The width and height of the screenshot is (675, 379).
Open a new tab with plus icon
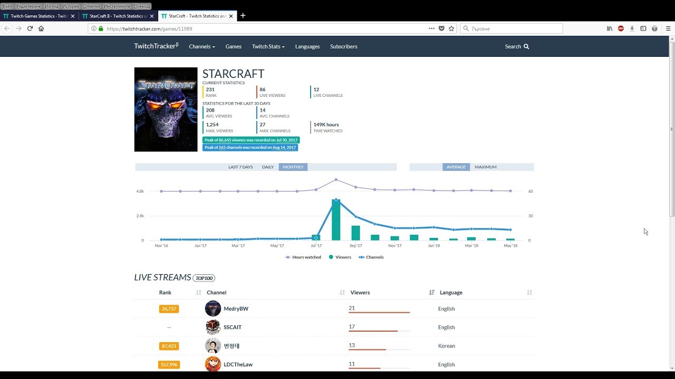click(243, 16)
